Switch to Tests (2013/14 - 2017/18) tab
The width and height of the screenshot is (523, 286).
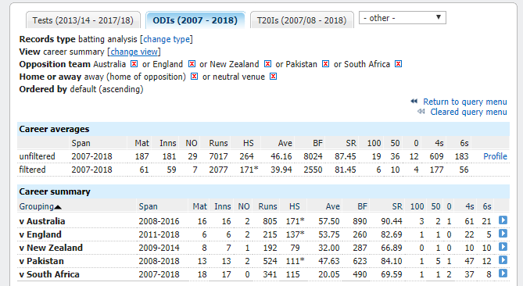click(83, 20)
